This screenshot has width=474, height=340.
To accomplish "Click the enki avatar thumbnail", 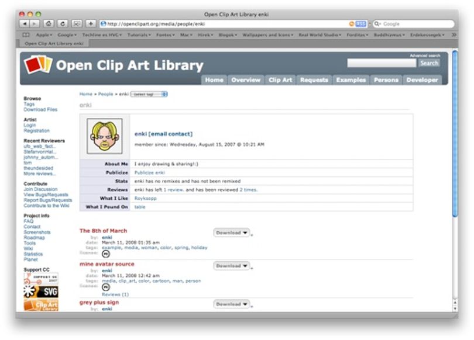I will point(105,136).
